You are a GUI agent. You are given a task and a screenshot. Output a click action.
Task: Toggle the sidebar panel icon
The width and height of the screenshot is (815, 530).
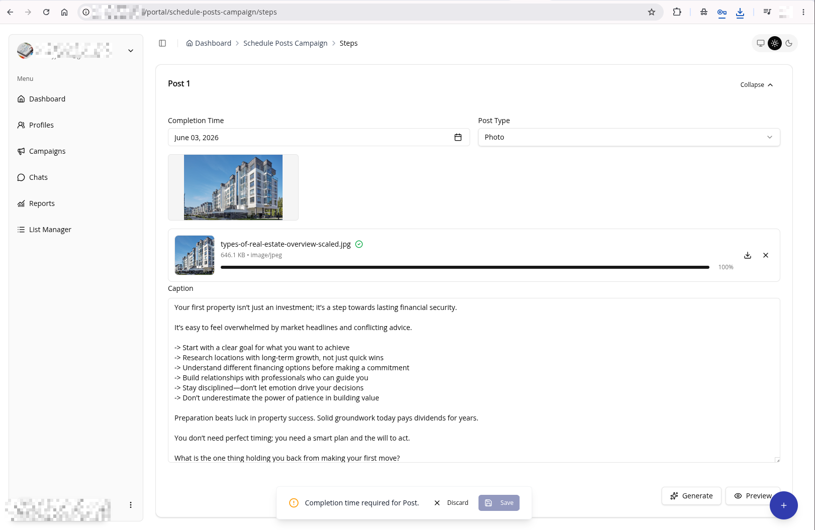click(x=162, y=43)
